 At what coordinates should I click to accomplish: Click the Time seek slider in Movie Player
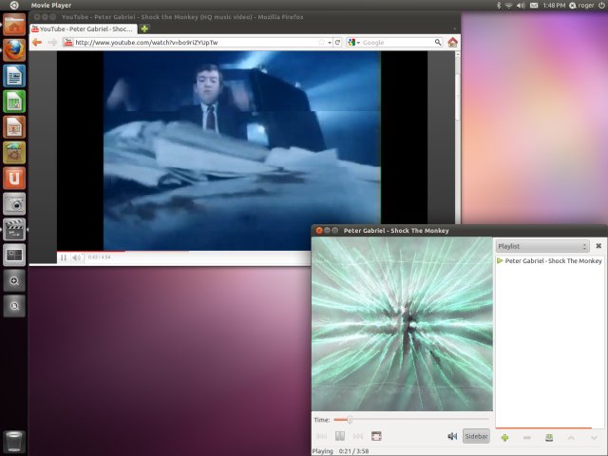tap(411, 420)
